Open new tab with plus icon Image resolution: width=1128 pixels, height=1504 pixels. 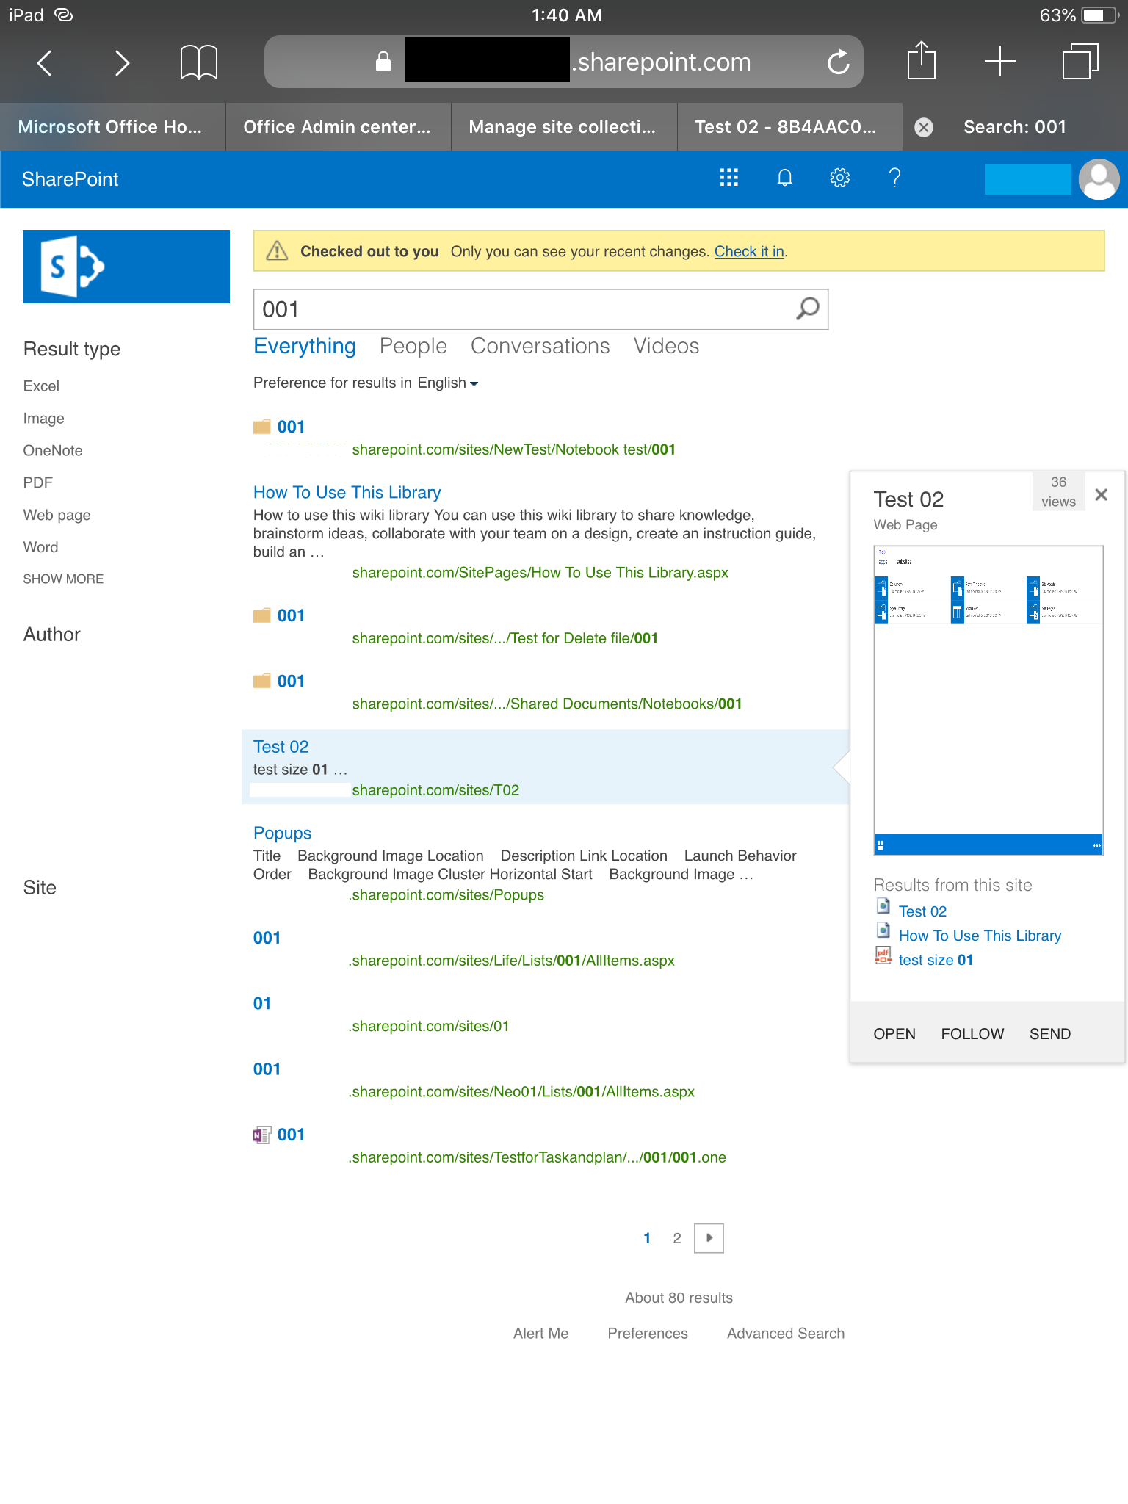click(999, 61)
